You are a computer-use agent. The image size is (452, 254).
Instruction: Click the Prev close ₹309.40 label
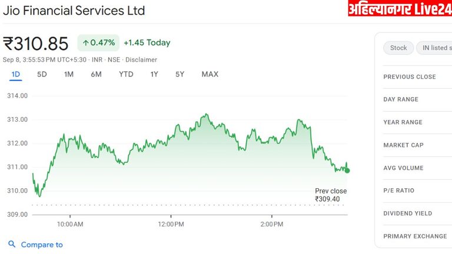tap(331, 195)
